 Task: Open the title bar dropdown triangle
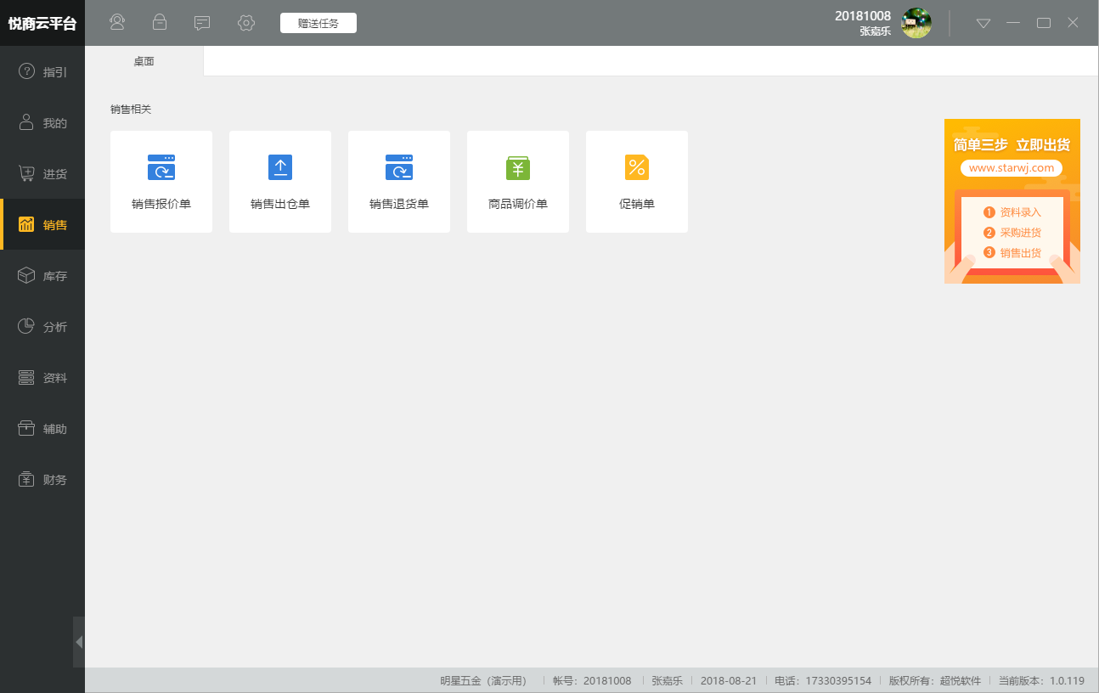983,23
